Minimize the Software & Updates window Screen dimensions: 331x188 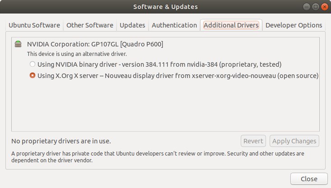pyautogui.click(x=306, y=7)
